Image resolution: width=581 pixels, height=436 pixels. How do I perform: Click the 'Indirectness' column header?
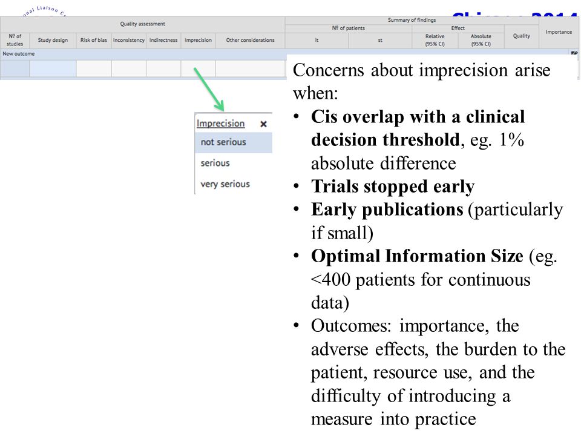(x=163, y=40)
